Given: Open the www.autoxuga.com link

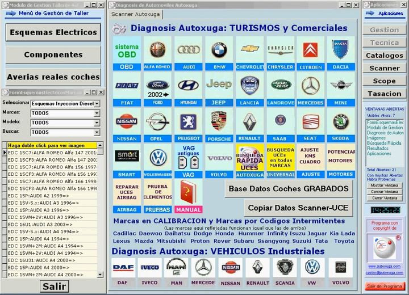Looking at the screenshot, I should [x=385, y=266].
